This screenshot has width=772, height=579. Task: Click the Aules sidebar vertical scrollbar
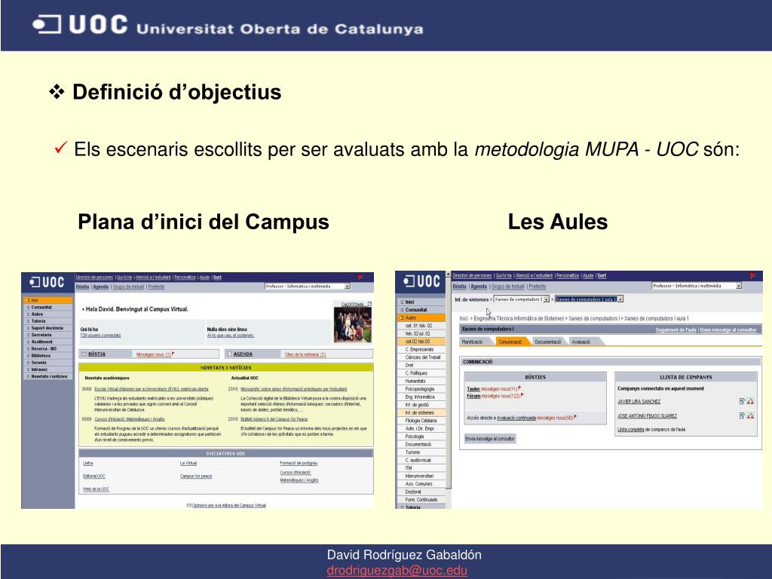coord(449,381)
